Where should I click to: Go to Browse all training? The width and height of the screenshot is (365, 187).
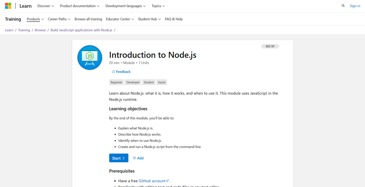pyautogui.click(x=88, y=19)
